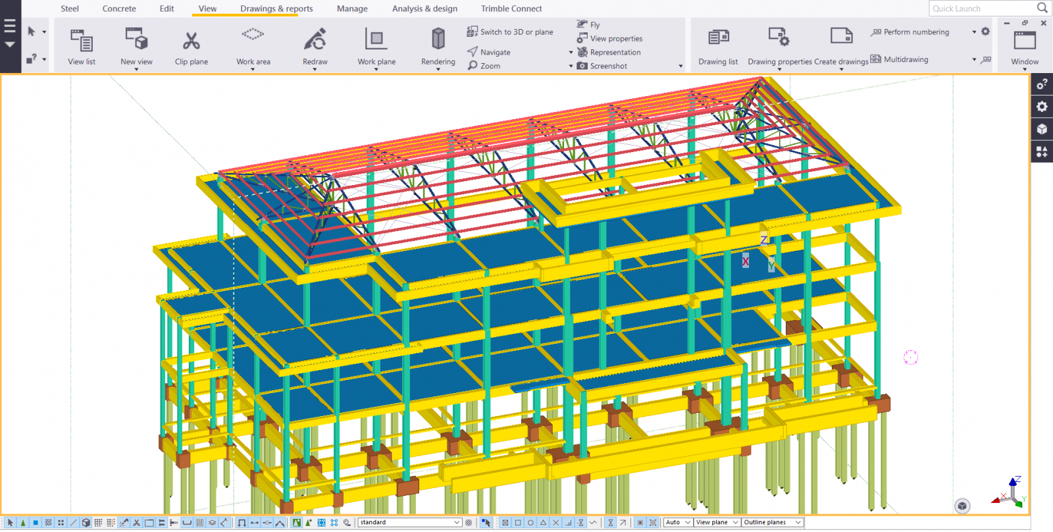
Task: Open the Analysis & design tab
Action: (x=424, y=9)
